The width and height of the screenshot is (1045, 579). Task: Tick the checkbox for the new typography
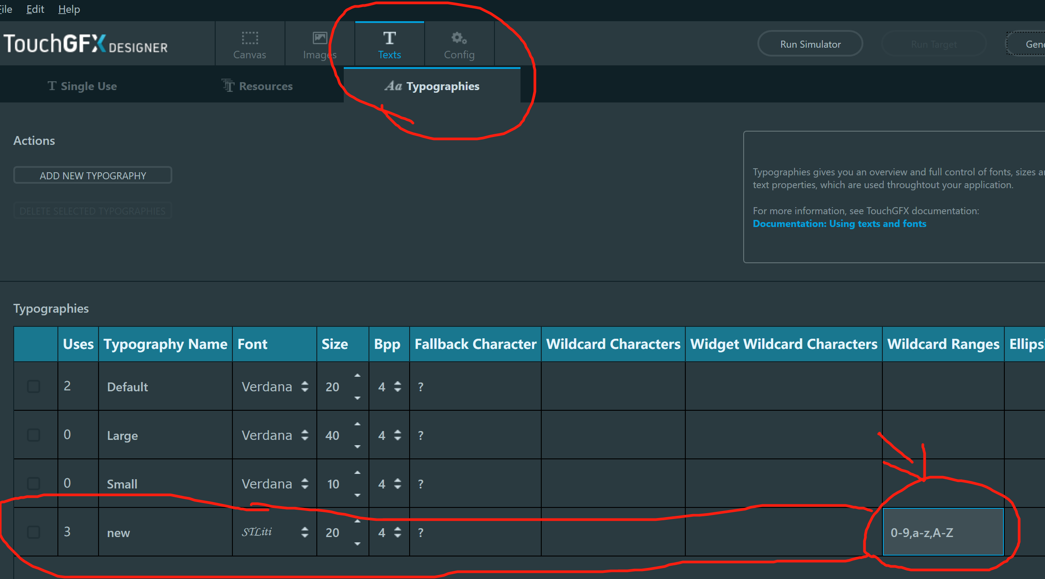[34, 532]
